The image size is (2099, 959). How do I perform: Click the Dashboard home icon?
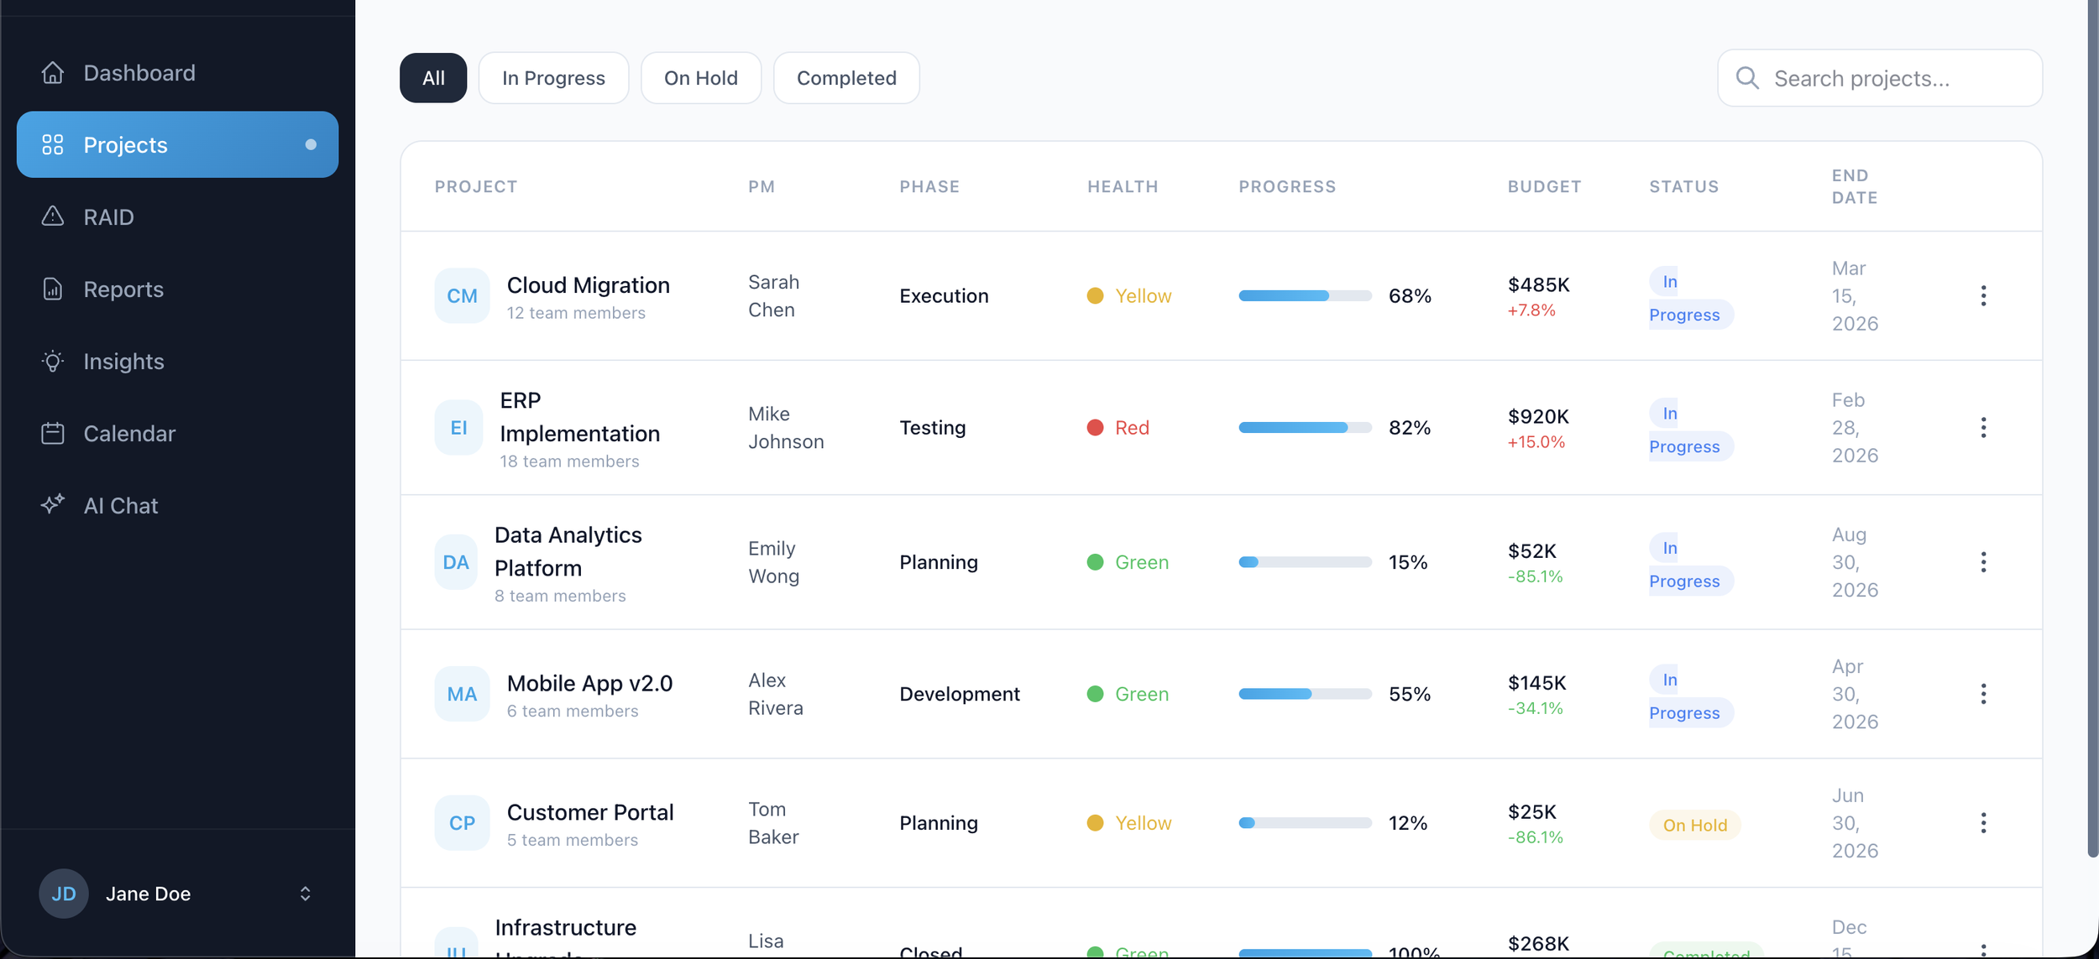click(53, 73)
